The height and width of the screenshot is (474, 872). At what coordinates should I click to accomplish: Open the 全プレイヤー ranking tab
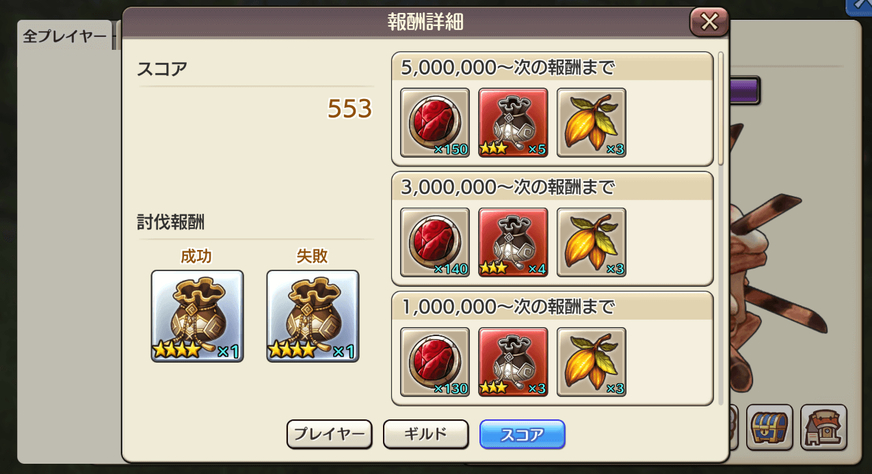point(65,36)
